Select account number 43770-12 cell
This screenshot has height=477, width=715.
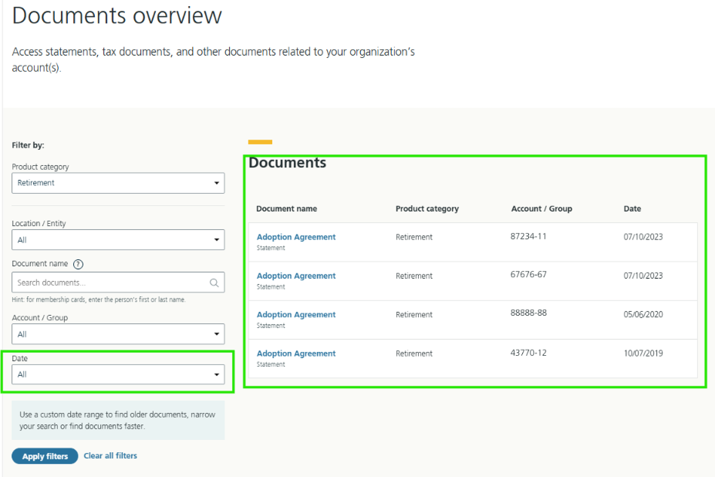tap(528, 353)
